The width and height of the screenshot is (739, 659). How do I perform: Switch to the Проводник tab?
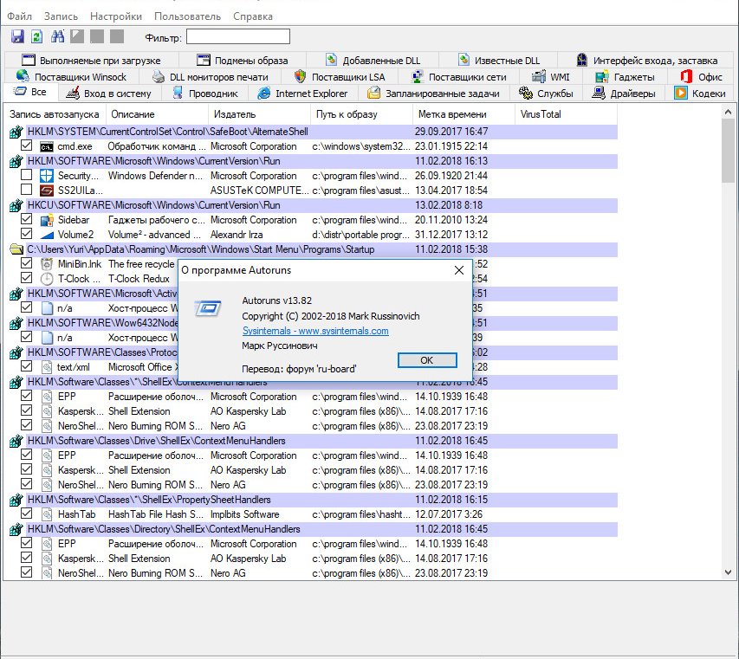206,94
